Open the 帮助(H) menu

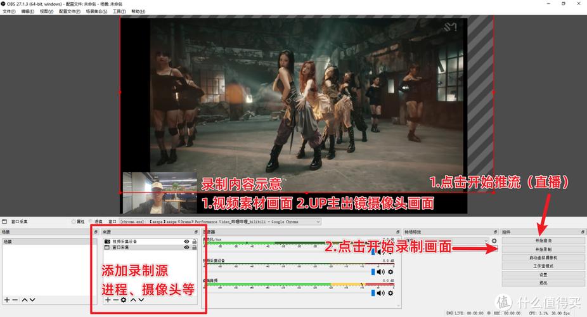coord(138,11)
